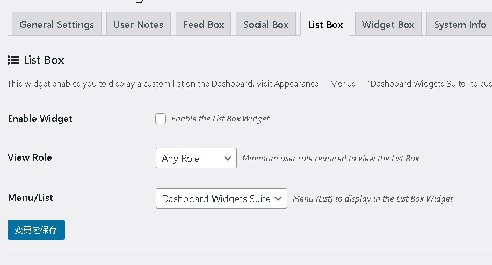Viewport: 492px width, 265px height.
Task: Click the list icon beside List Box heading
Action: click(x=13, y=60)
